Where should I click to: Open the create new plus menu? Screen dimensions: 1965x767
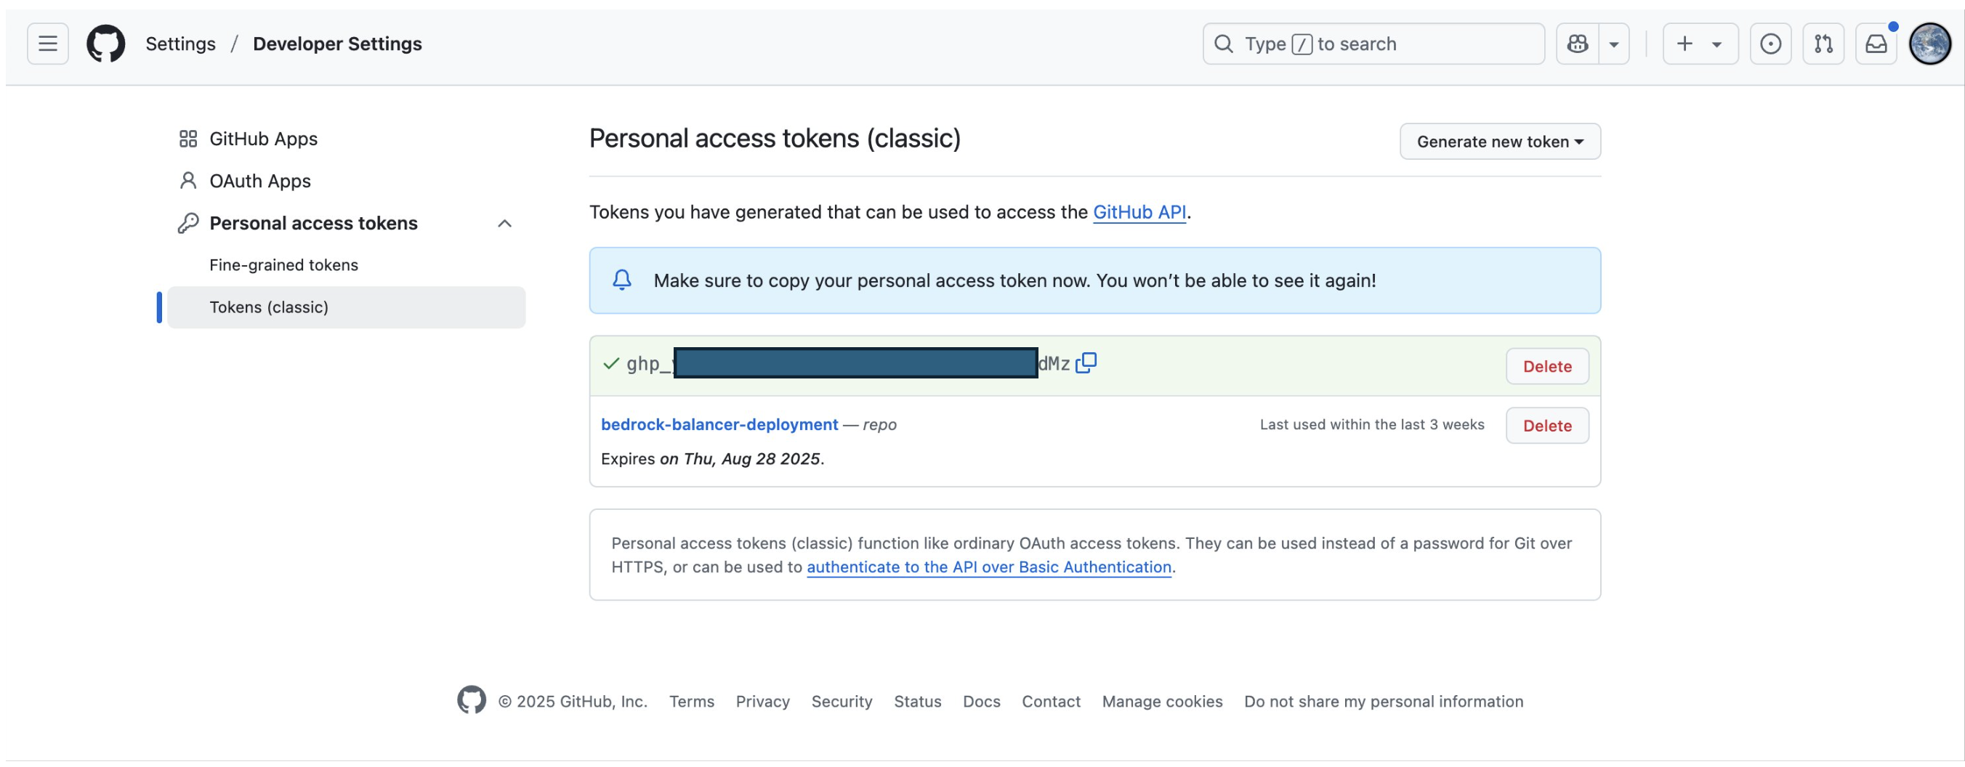1700,44
